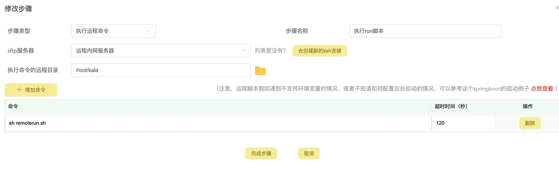Click the chevron arrow in the sftp服务器 selector
The image size is (559, 170).
coord(244,51)
